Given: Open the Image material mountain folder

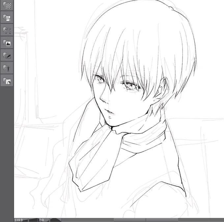Looking at the screenshot, I should point(7,42).
